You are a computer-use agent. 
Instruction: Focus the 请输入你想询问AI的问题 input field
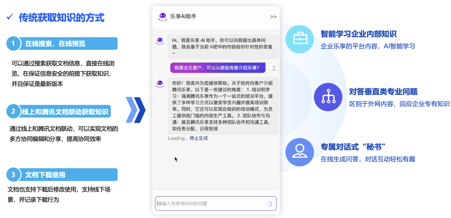[x=216, y=203]
